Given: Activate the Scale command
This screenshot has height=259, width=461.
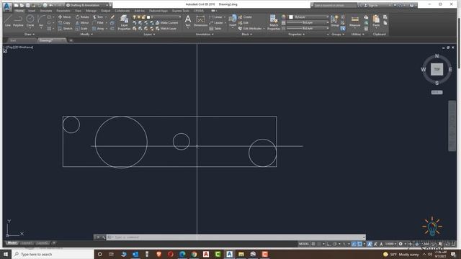Looking at the screenshot, I should [x=81, y=29].
